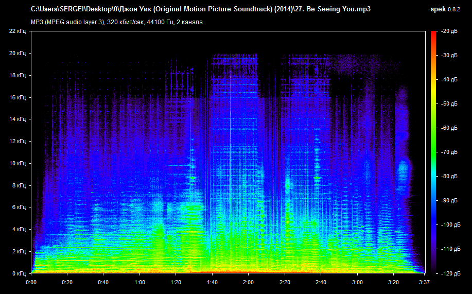Viewport: 472px width, 294px height.
Task: Click the '-20 дБ' level scale label
Action: 449,31
